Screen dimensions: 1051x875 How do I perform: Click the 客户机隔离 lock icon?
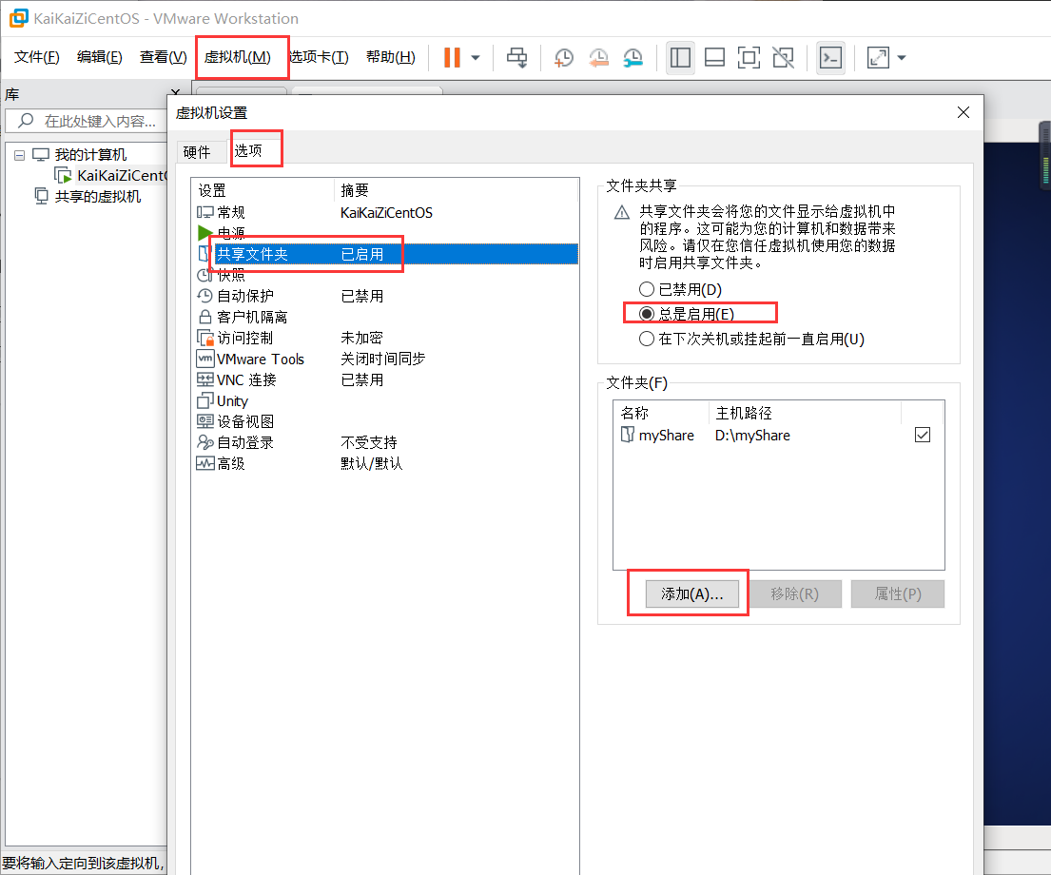pyautogui.click(x=205, y=317)
